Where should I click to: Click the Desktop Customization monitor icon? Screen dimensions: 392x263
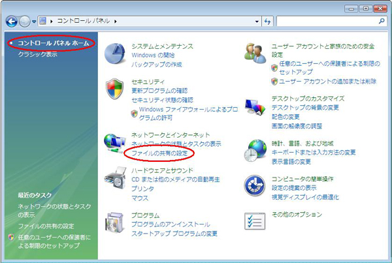(x=255, y=107)
